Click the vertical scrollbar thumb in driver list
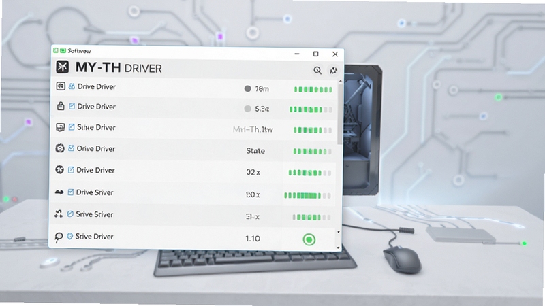545x306 pixels. click(339, 114)
